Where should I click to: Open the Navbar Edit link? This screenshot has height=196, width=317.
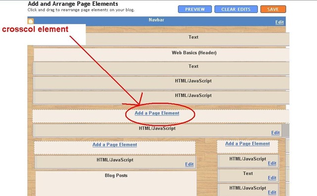point(279,22)
